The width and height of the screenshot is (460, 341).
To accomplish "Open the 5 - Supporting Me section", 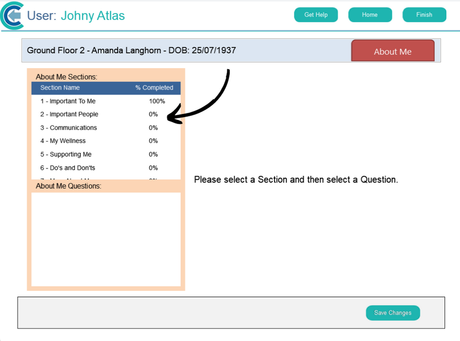I will pos(66,154).
